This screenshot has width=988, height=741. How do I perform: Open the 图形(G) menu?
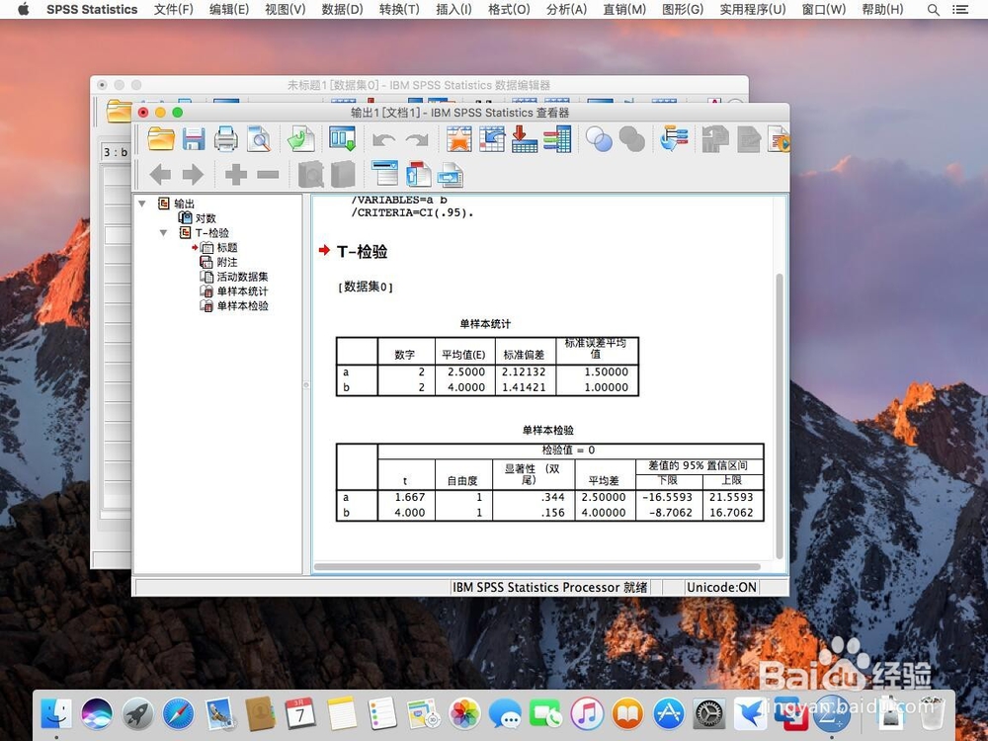(683, 10)
